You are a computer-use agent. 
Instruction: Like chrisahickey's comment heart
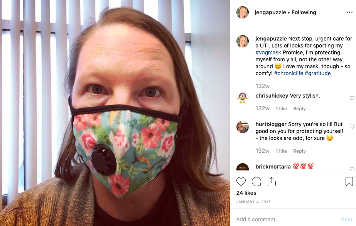[352, 98]
